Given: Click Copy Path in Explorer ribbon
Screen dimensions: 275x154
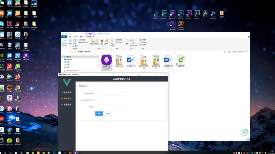Looking at the screenshot, I should click(x=82, y=40).
